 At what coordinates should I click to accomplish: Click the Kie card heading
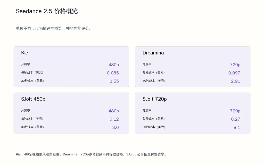point(24,53)
